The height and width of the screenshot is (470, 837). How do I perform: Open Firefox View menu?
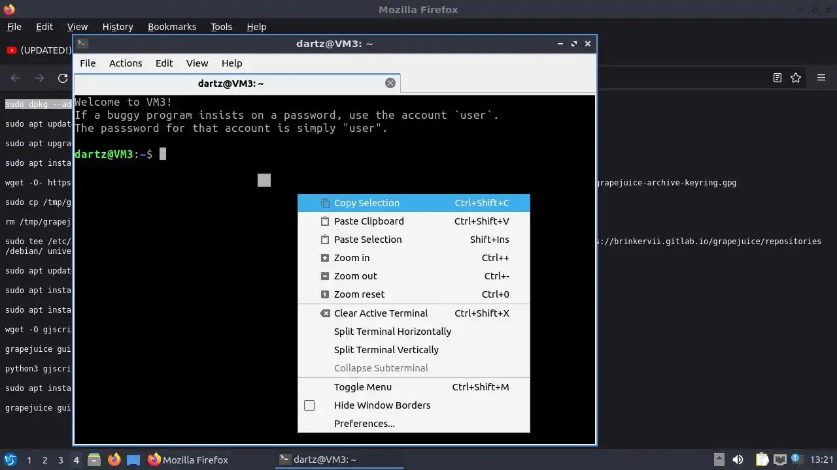[x=77, y=27]
